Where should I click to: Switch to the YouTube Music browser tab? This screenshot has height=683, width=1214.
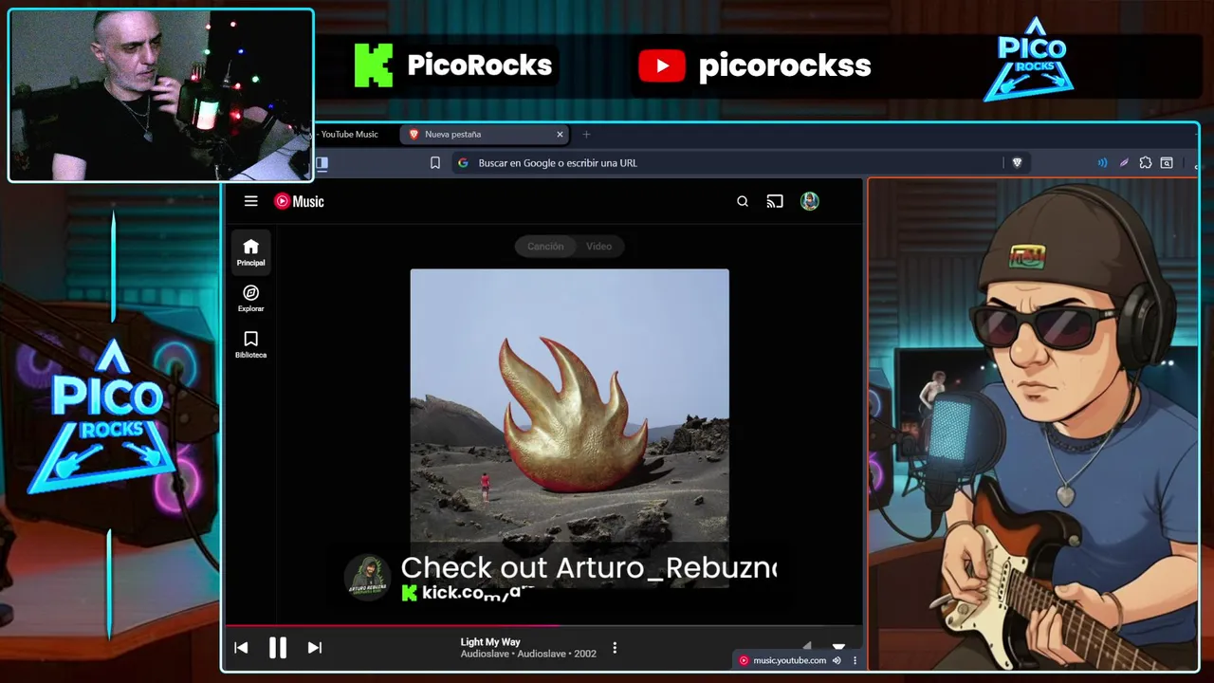coord(351,135)
